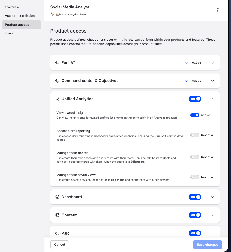The width and height of the screenshot is (231, 252).
Task: Expand the Fuel AI section chevron
Action: tap(212, 62)
